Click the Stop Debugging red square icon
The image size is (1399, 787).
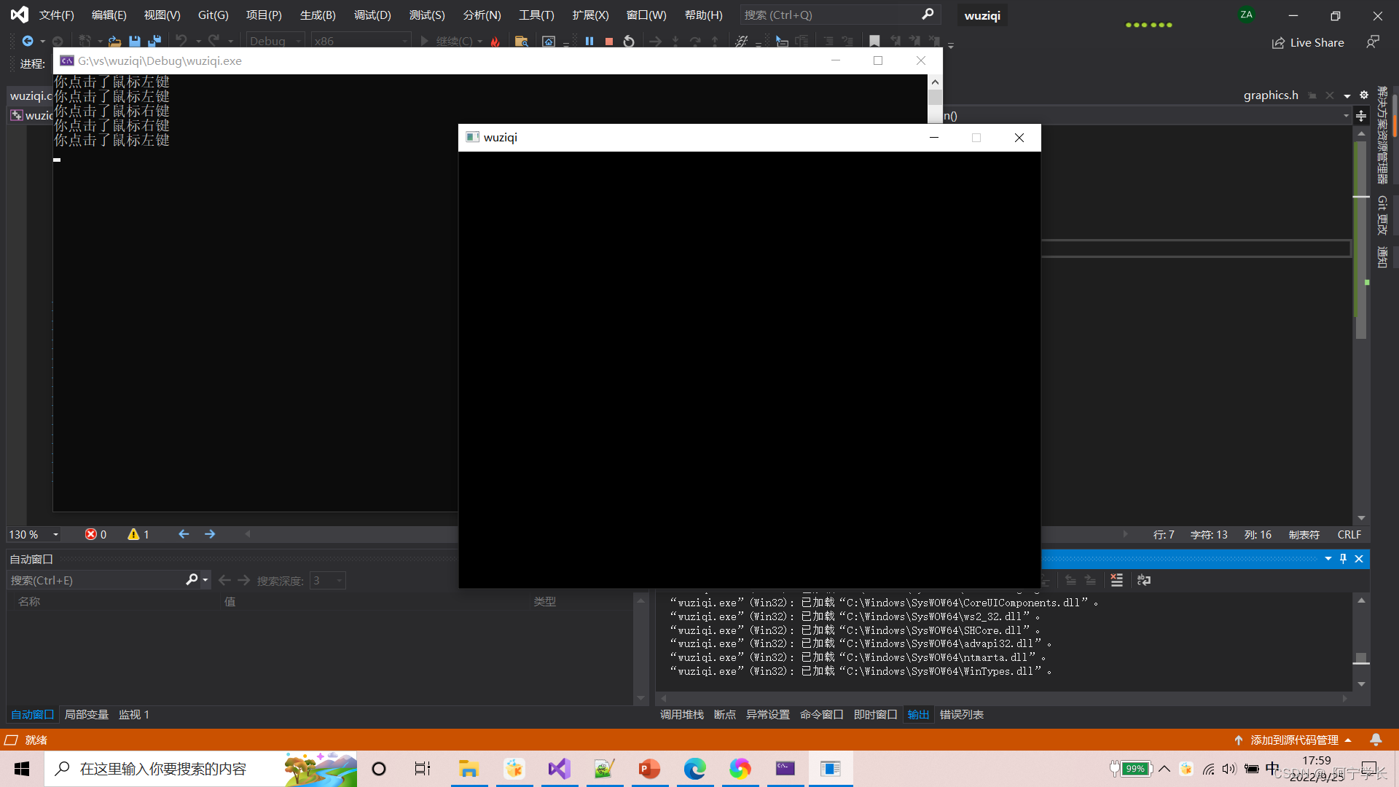pyautogui.click(x=609, y=42)
